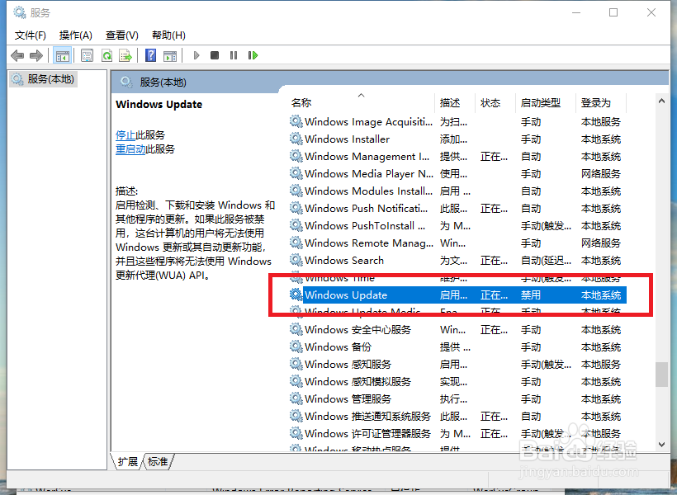This screenshot has width=677, height=495.
Task: Select the Windows 感知模拟服务 service name
Action: click(358, 381)
